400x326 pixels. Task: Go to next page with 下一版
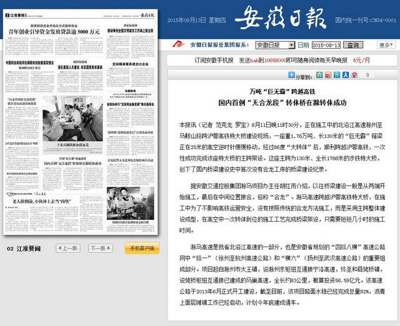click(x=98, y=248)
